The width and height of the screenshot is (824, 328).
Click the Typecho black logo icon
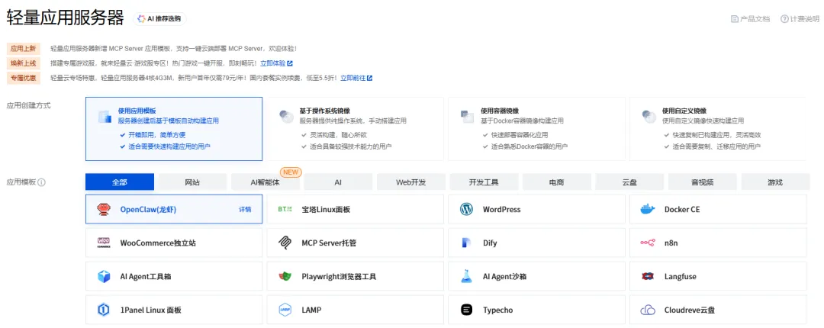467,310
